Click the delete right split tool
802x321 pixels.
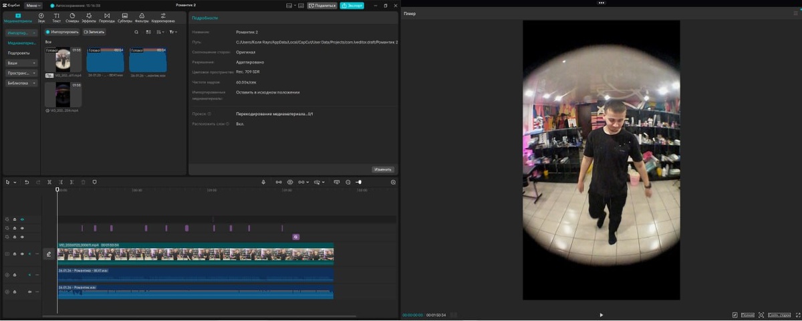click(x=72, y=182)
